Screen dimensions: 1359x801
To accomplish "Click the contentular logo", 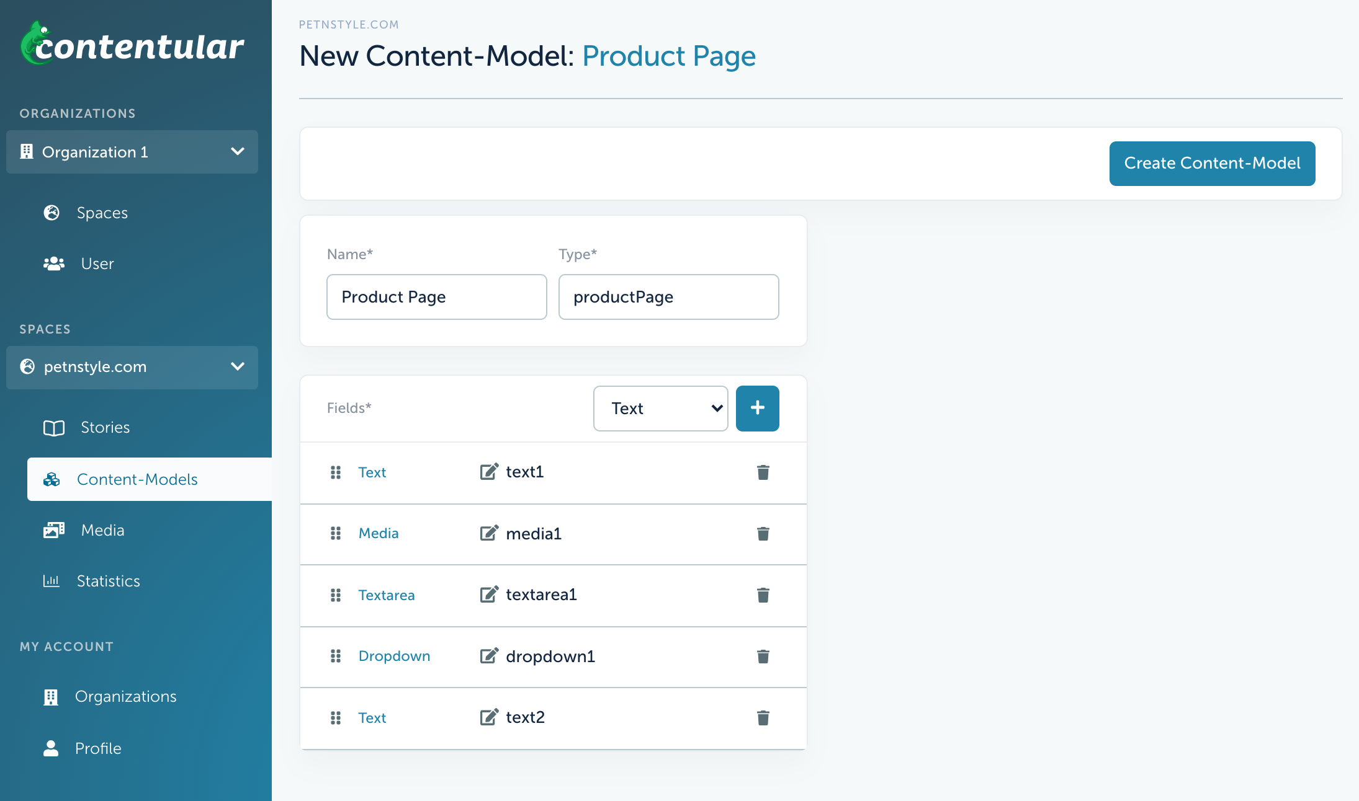I will click(132, 44).
